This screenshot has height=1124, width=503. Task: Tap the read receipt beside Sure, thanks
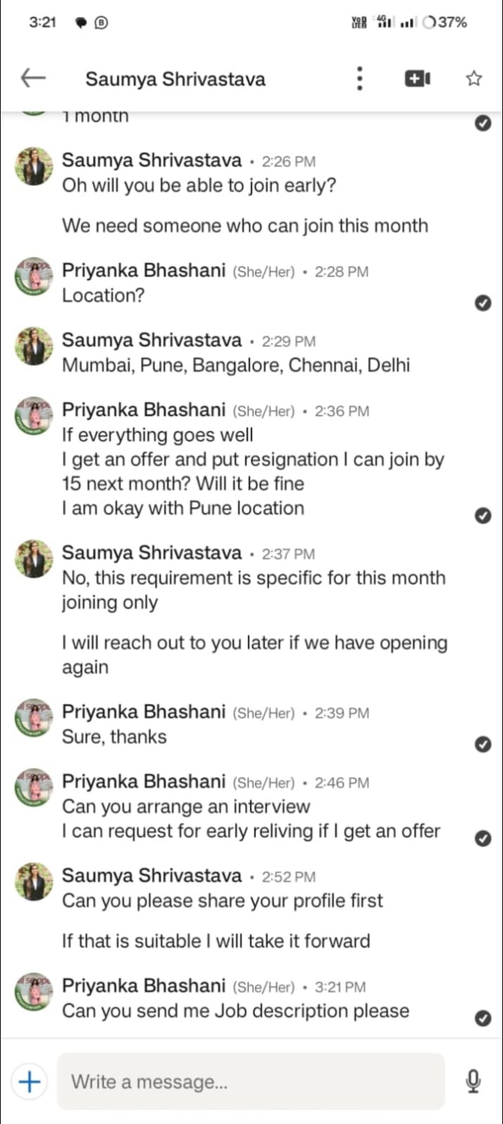tap(483, 744)
